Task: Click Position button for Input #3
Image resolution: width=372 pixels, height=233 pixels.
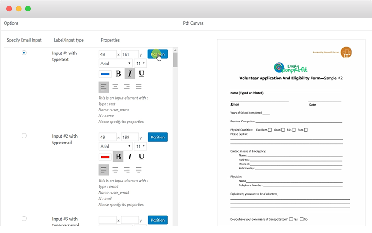Action: pyautogui.click(x=158, y=220)
